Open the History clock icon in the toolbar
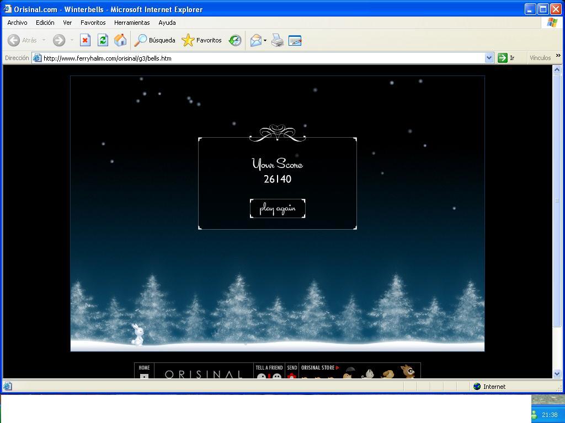The width and height of the screenshot is (565, 423). 235,40
